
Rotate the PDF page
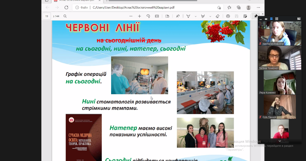coord(148,16)
